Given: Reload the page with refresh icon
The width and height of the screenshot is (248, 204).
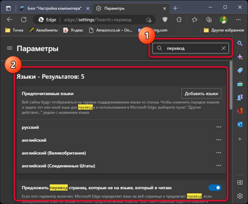Looking at the screenshot, I should [24, 20].
